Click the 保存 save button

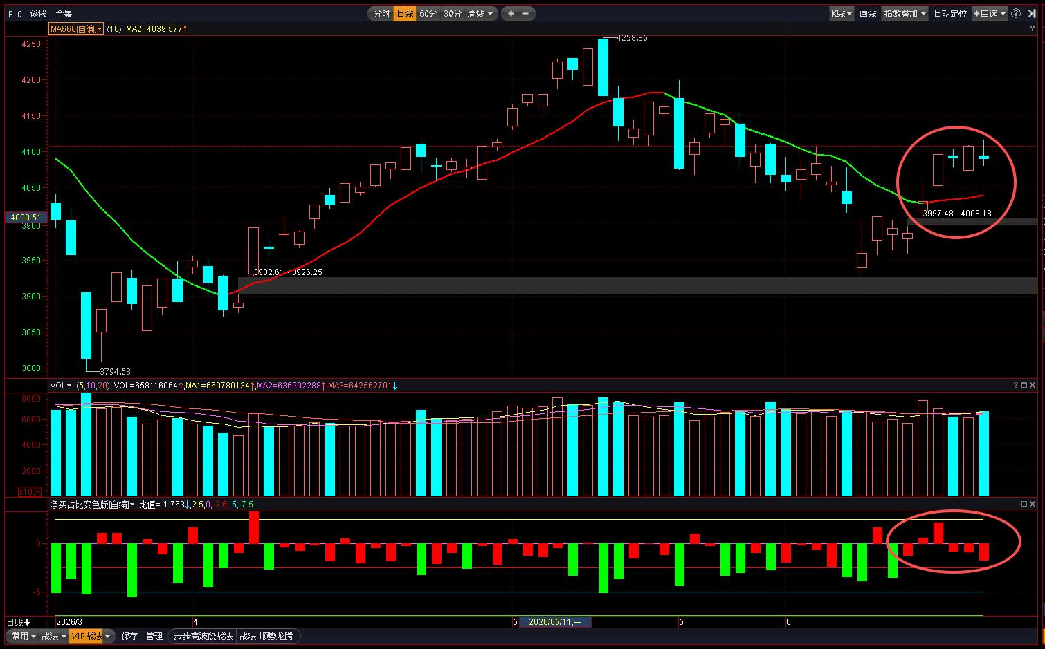[x=129, y=637]
